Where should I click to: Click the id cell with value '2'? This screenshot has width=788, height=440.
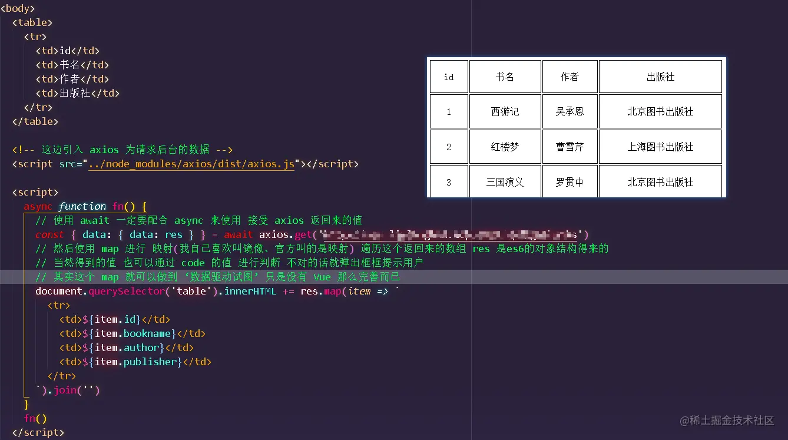449,147
